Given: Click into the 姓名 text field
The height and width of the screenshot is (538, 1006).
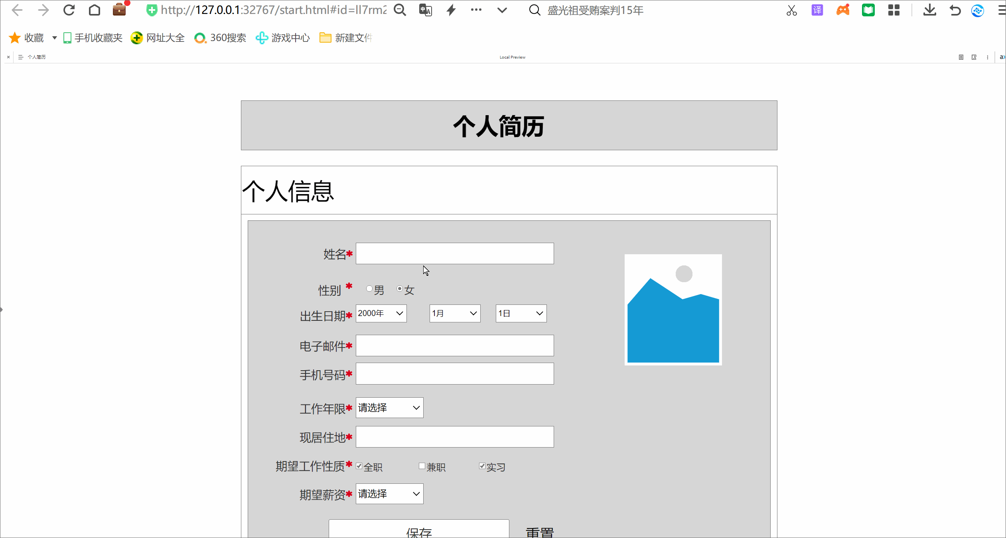Looking at the screenshot, I should (454, 253).
